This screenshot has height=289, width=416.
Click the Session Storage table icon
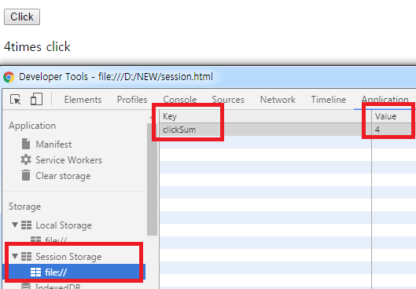click(26, 257)
